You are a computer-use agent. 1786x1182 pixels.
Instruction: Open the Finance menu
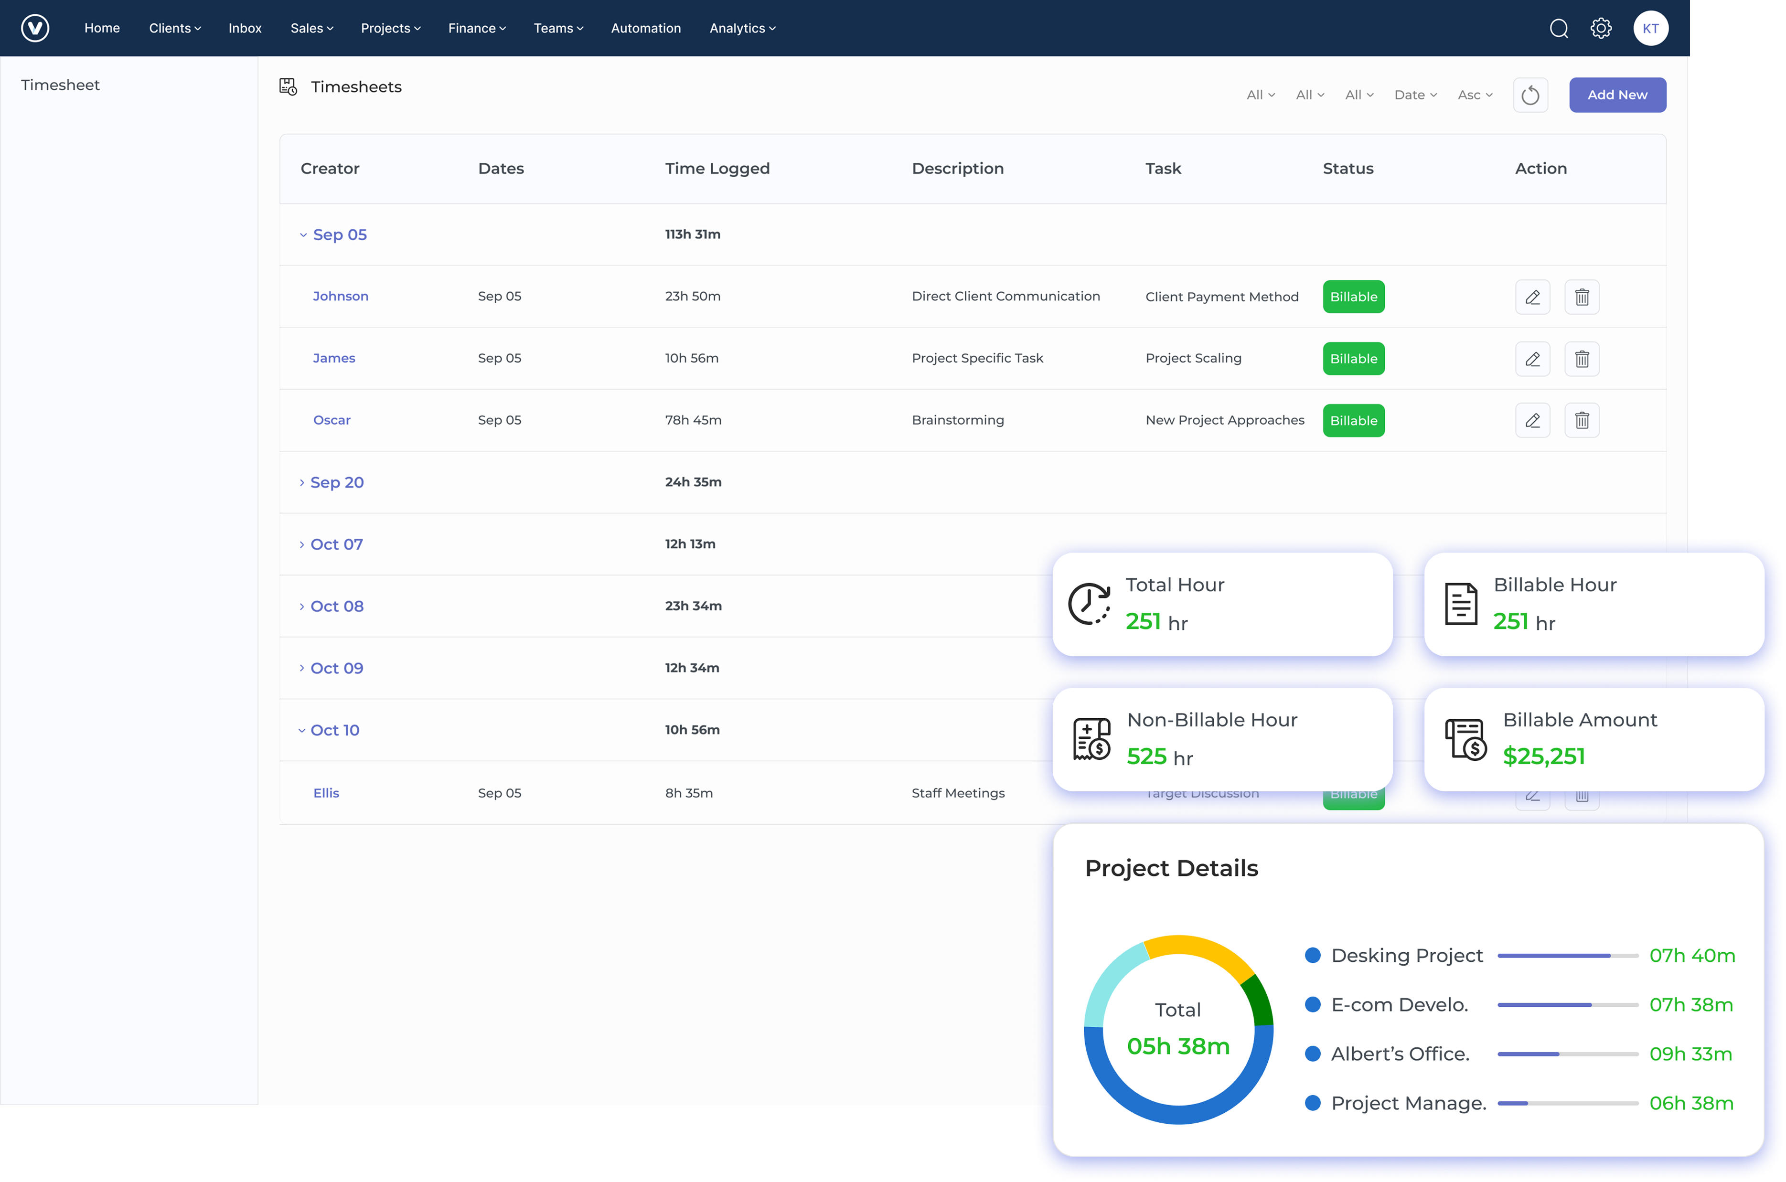477,28
